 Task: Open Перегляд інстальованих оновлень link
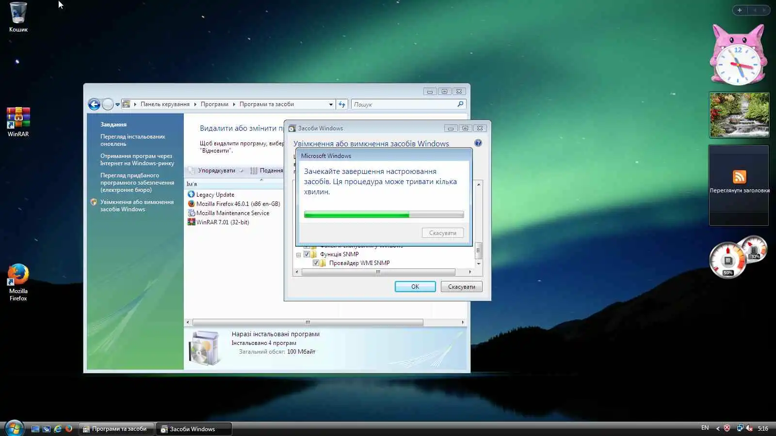click(132, 140)
